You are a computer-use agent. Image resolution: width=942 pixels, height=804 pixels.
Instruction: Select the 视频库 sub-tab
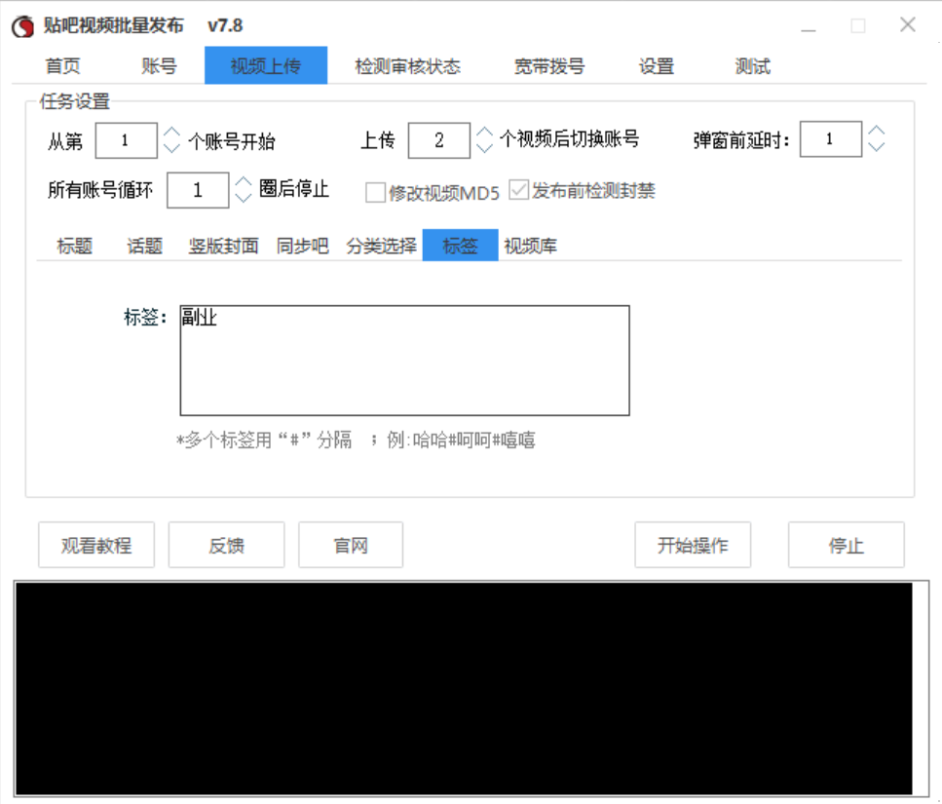530,246
